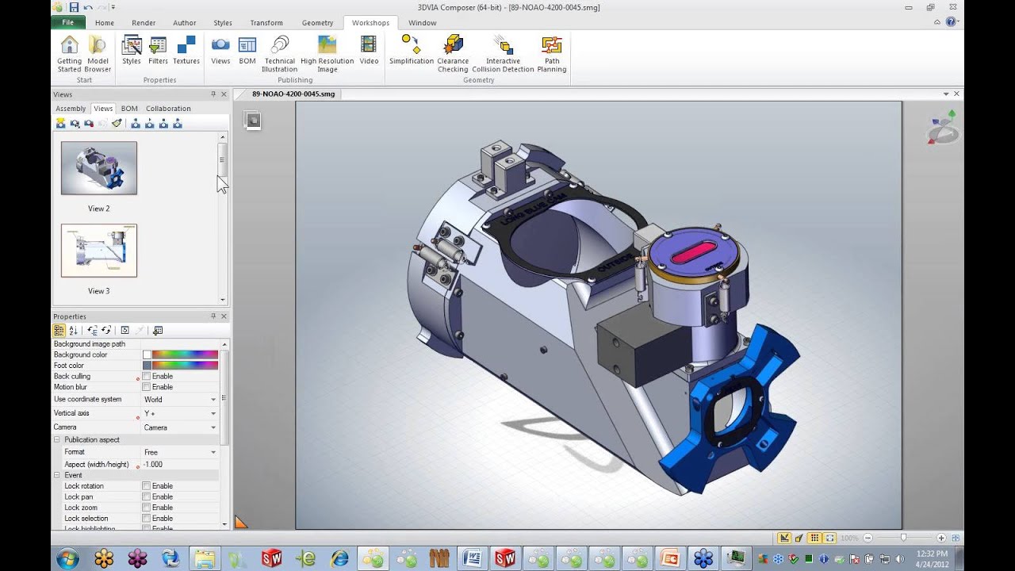Open the Model Browser
Screen dimensions: 1015x571
tap(98, 54)
